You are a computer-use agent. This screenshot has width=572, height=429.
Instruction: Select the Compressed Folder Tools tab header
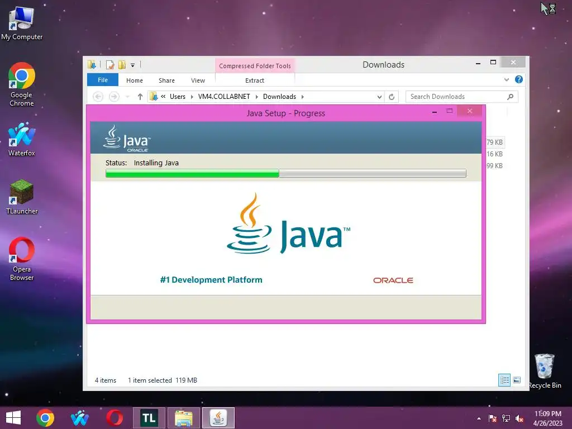[x=255, y=66]
